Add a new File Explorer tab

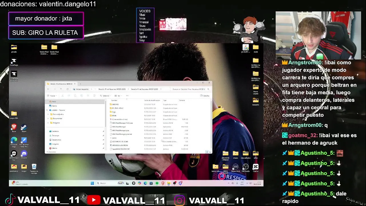80,84
